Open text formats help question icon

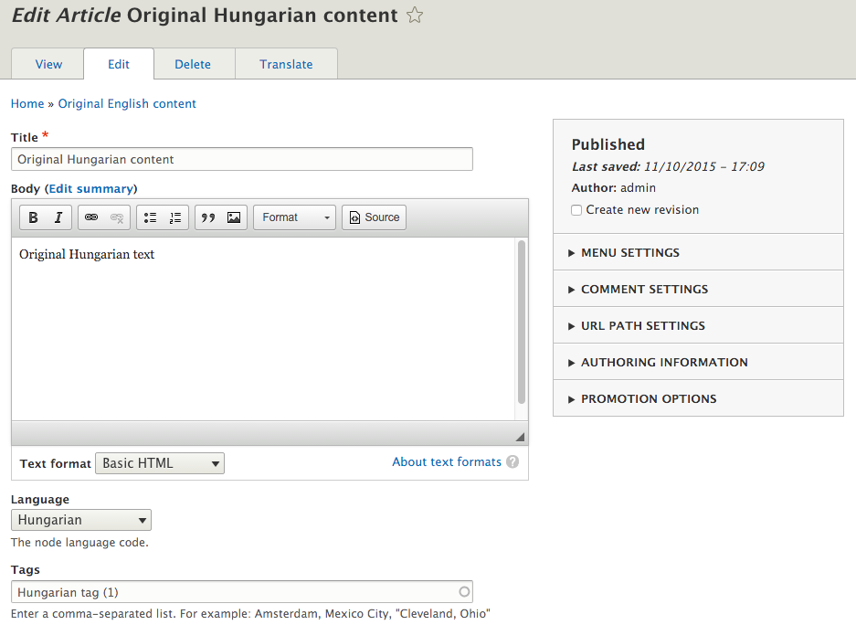pyautogui.click(x=513, y=461)
